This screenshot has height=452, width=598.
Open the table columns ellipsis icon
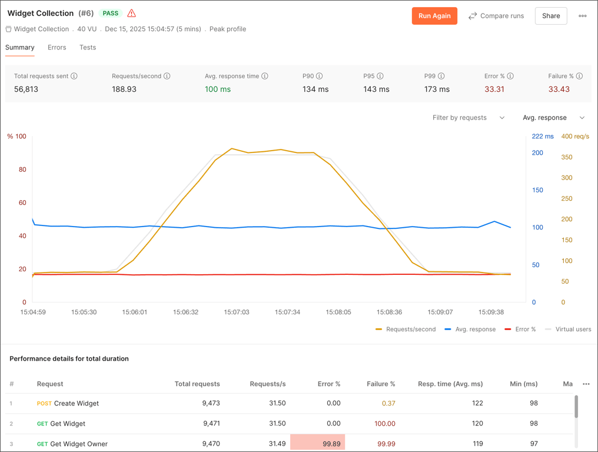(586, 384)
